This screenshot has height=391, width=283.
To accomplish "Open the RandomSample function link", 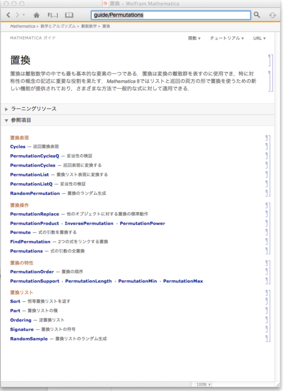I will [x=29, y=339].
